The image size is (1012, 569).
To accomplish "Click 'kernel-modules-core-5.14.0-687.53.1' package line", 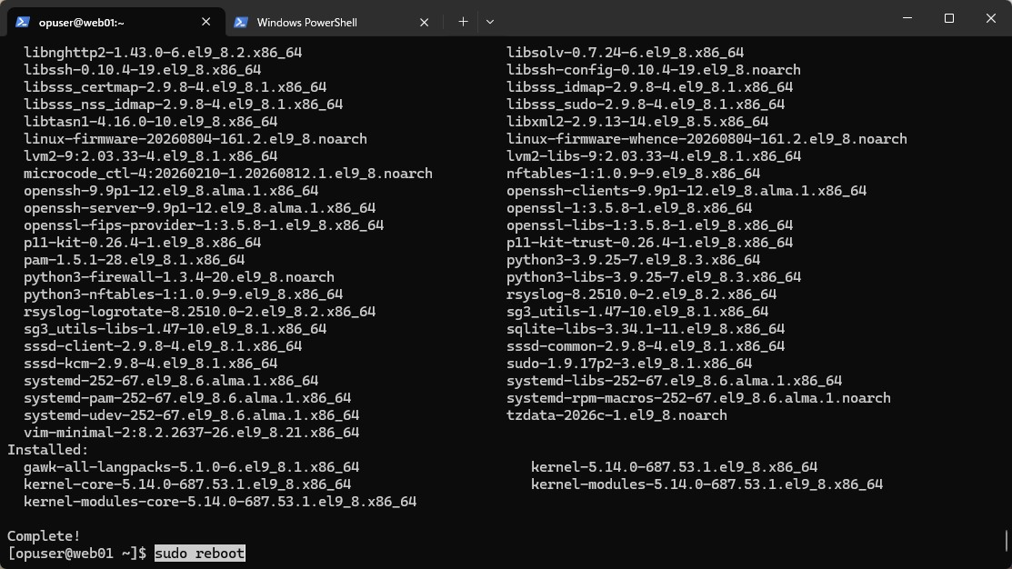I will (x=220, y=501).
